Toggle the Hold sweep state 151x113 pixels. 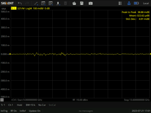(x=19, y=105)
